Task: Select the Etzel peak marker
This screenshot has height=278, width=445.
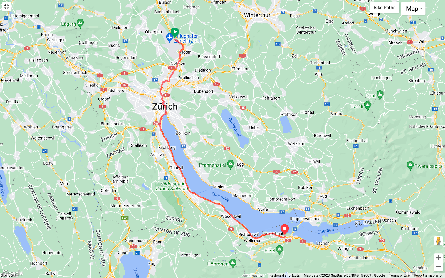Action: (x=280, y=250)
